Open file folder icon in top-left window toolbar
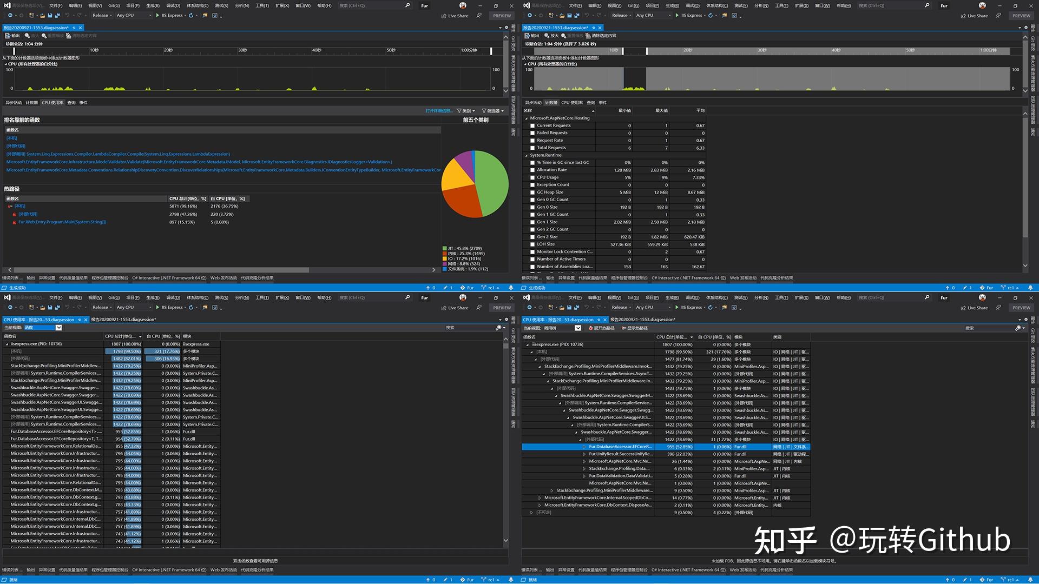This screenshot has width=1039, height=584. click(42, 16)
